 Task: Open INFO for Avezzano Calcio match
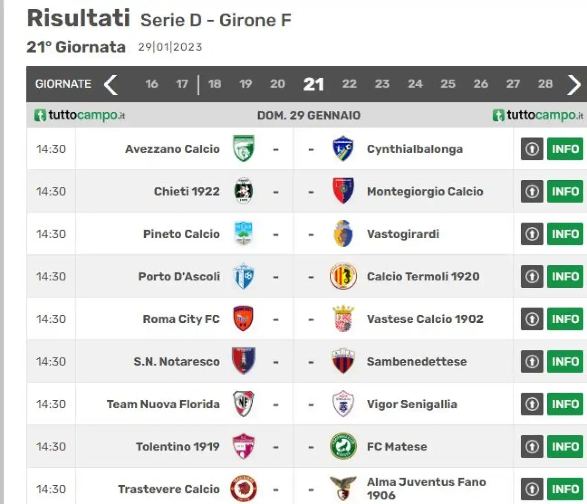pos(565,149)
